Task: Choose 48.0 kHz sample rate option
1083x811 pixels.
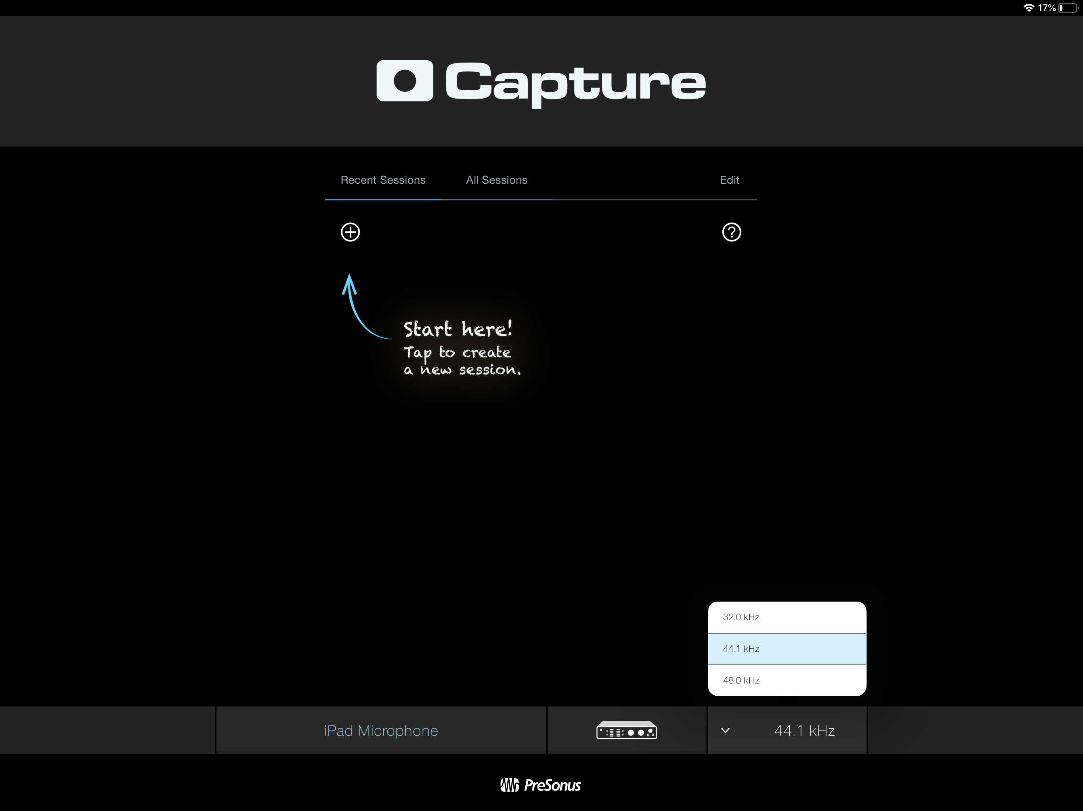Action: click(x=787, y=680)
